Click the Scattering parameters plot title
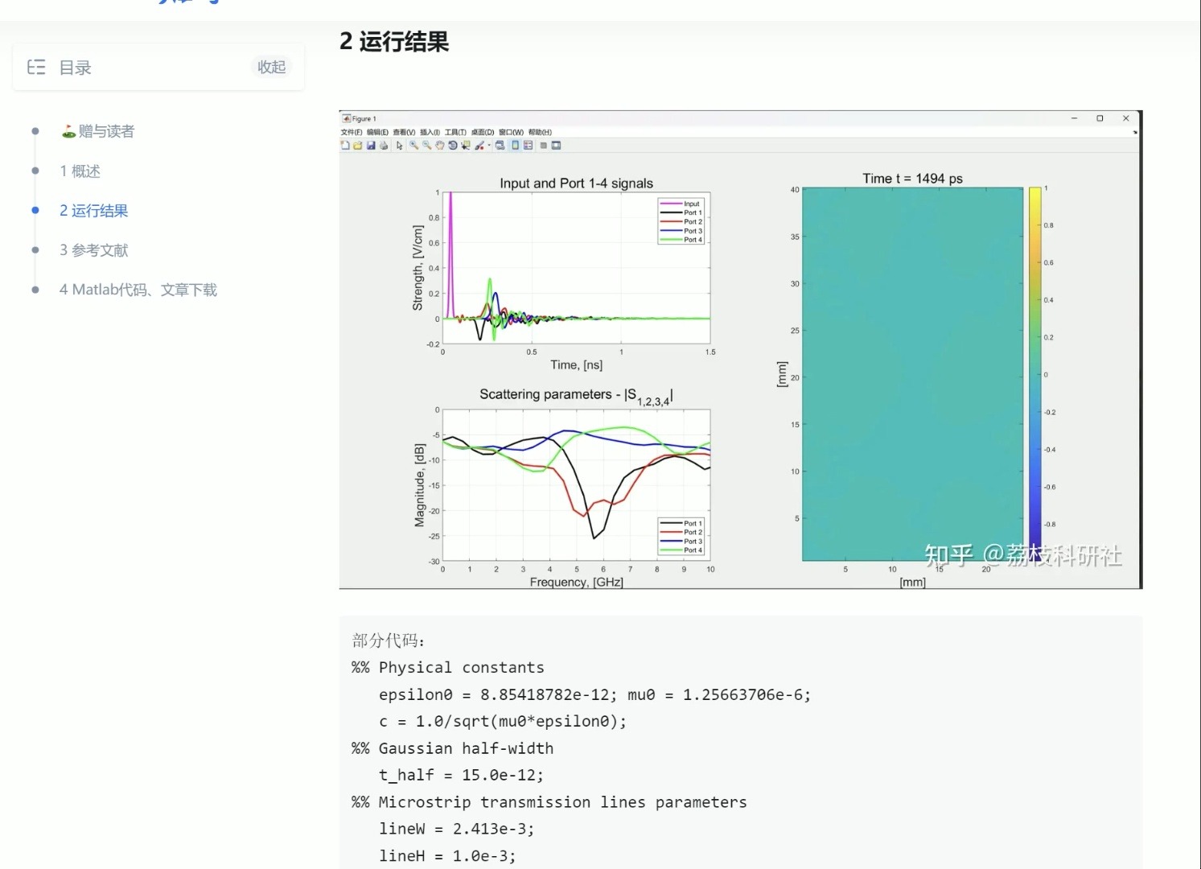Screen dimensions: 1201x869 (576, 395)
